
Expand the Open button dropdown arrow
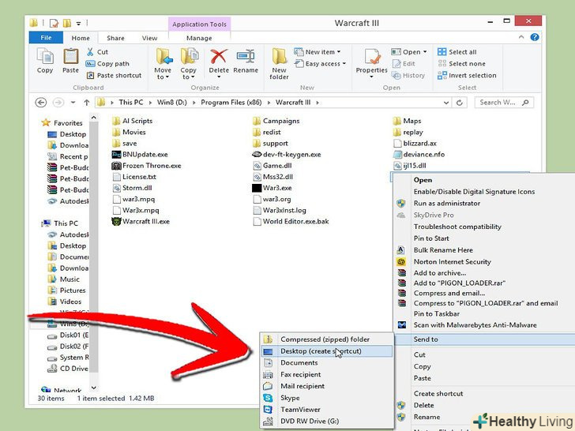click(x=425, y=52)
